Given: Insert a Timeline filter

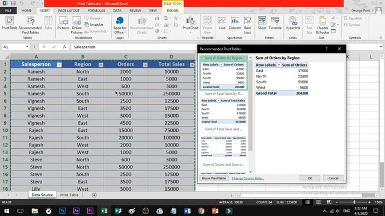Looking at the screenshot, I should coord(275,23).
